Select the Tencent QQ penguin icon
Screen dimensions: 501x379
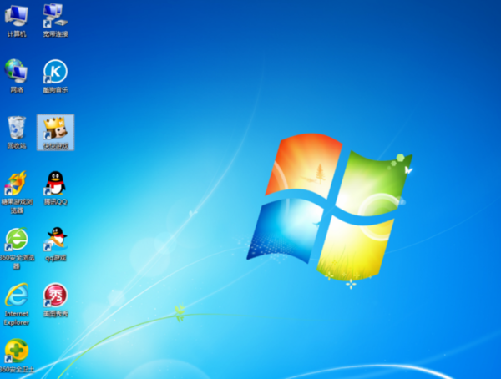55,182
